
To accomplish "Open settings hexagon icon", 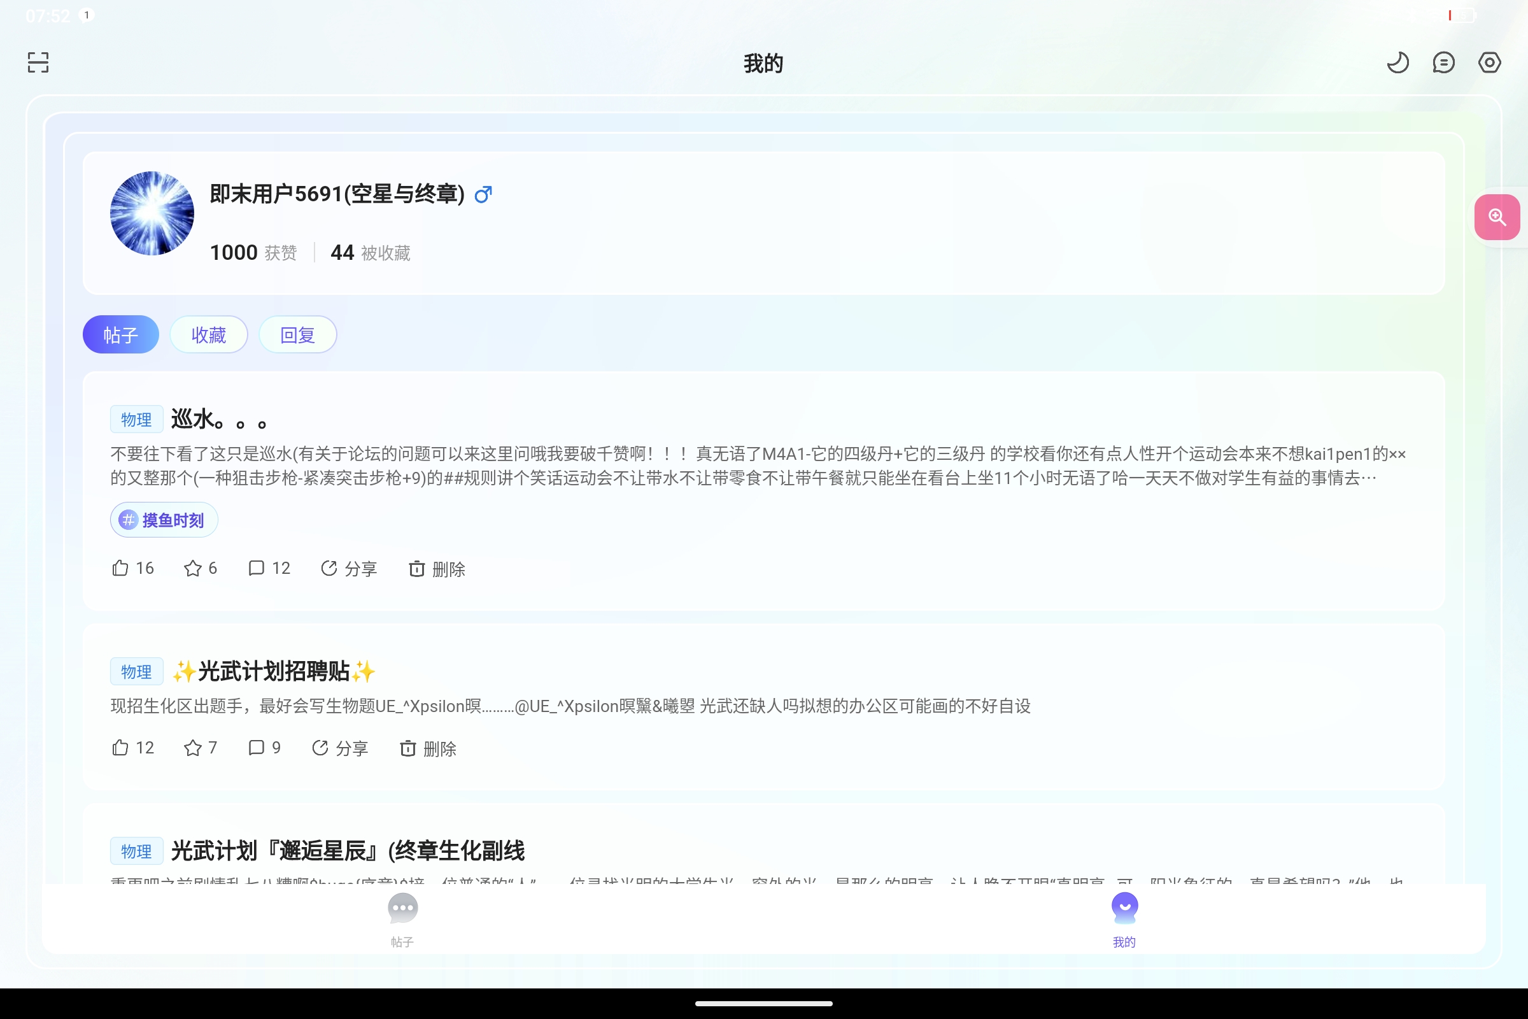I will click(1489, 62).
